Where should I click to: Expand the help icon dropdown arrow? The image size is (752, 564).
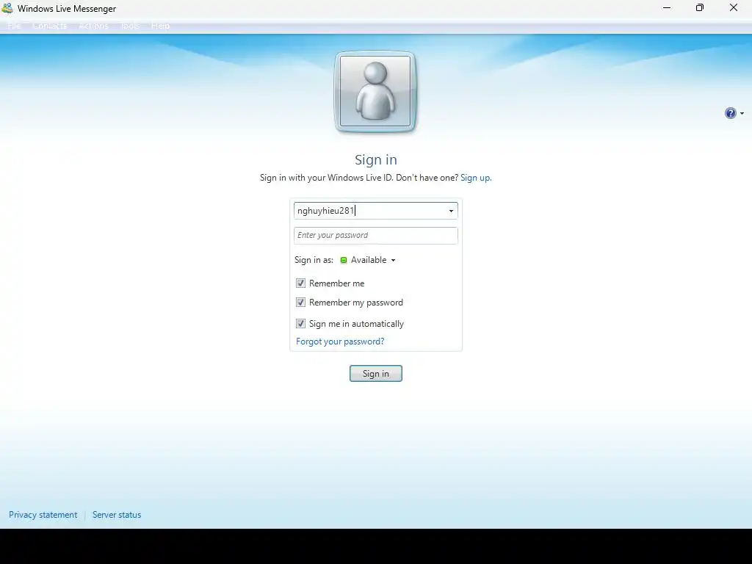742,114
